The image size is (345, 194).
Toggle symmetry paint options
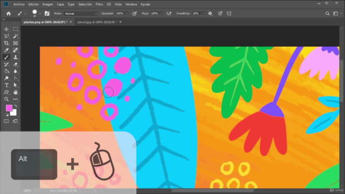[229, 13]
